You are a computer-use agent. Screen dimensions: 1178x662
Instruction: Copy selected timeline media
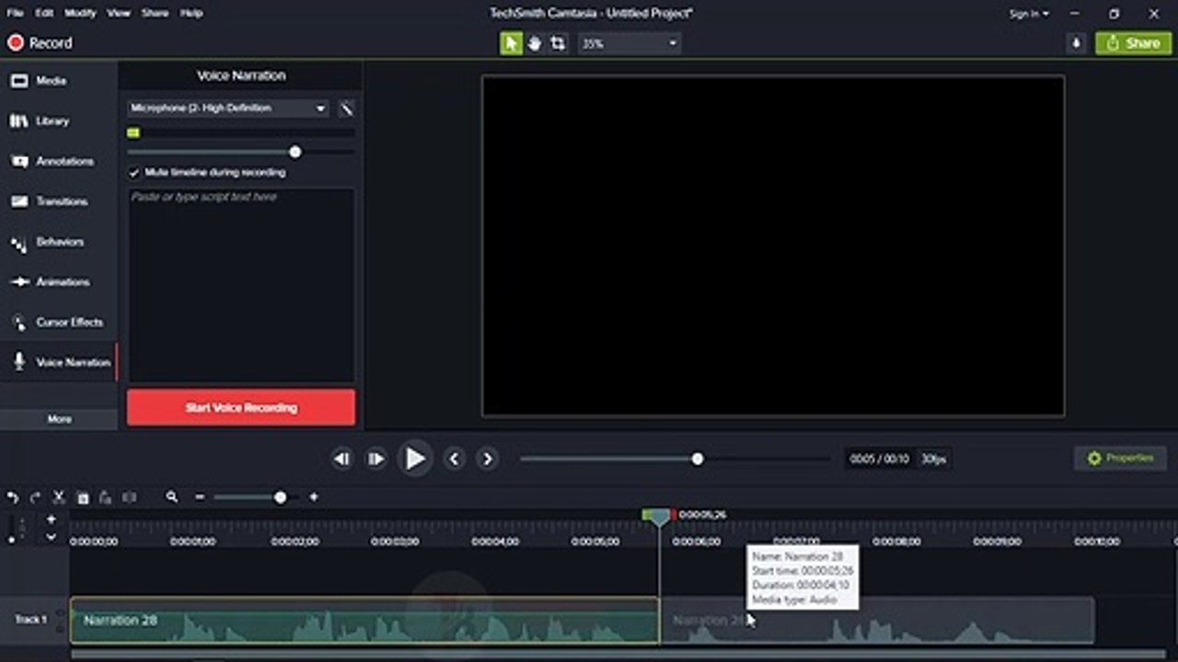83,497
